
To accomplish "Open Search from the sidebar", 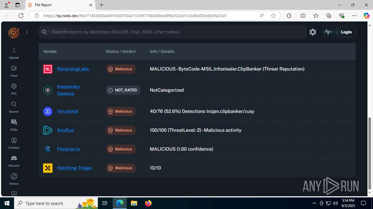I will tap(14, 107).
